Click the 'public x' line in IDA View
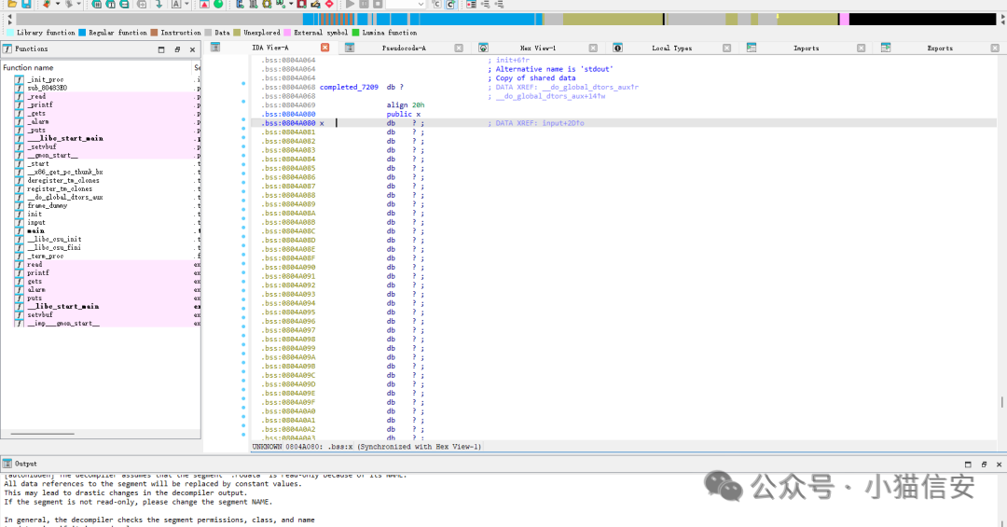The height and width of the screenshot is (527, 1007). click(404, 114)
